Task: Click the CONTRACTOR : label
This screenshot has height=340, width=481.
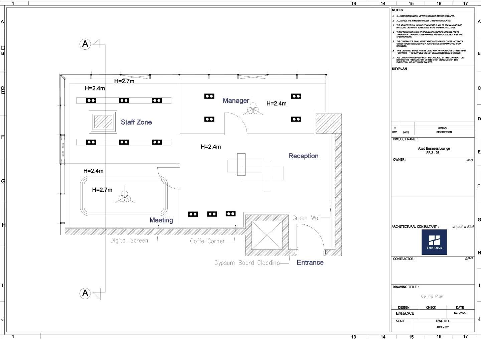Action: [x=404, y=259]
